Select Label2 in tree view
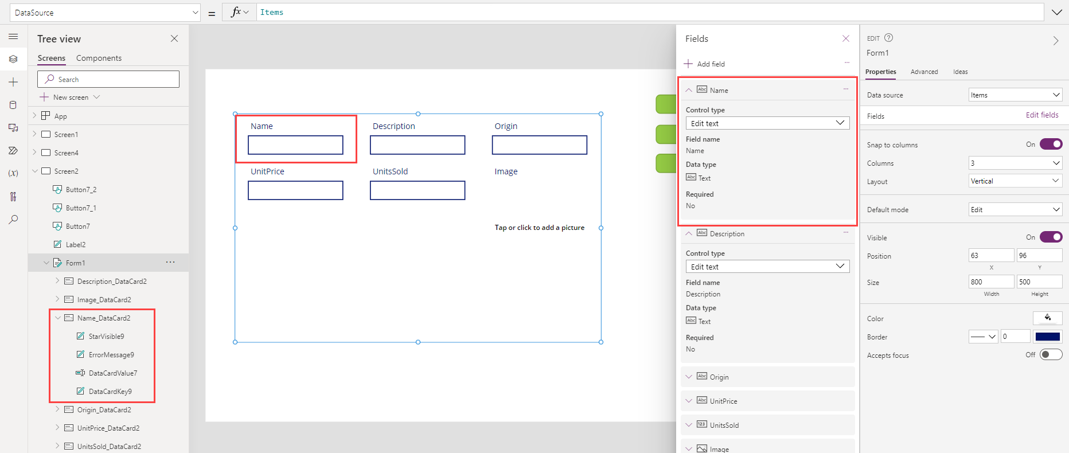Image resolution: width=1069 pixels, height=453 pixels. click(75, 245)
